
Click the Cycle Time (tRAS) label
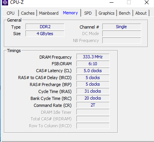(55, 91)
